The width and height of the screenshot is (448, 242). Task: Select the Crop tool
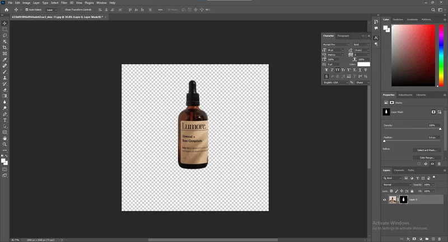[4, 48]
